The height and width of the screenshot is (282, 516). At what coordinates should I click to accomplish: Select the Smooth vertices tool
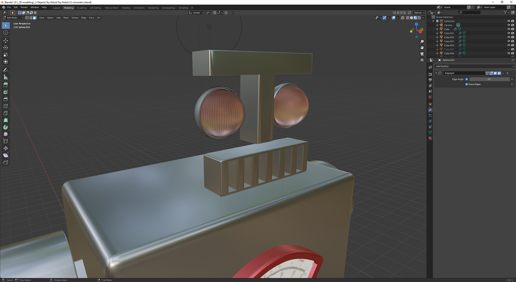[x=6, y=134]
